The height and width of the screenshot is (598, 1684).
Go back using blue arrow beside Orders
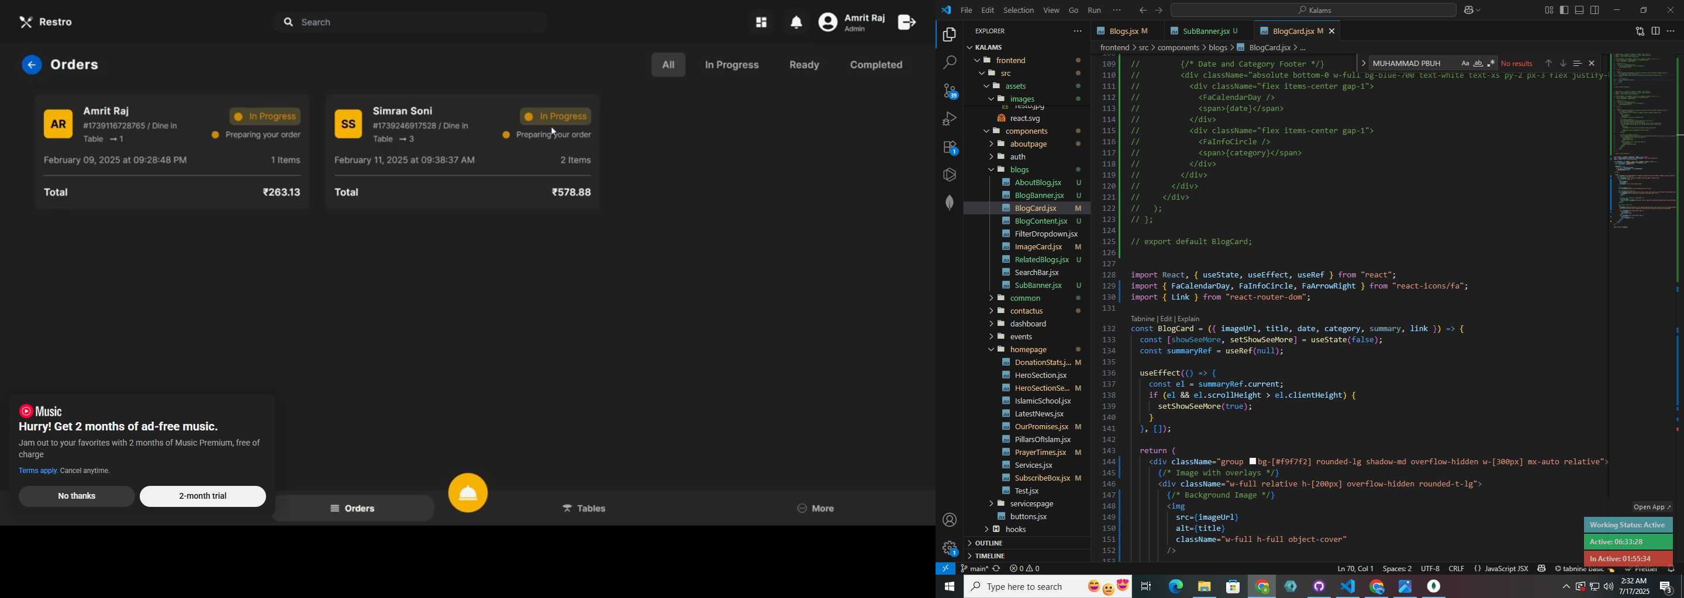32,65
